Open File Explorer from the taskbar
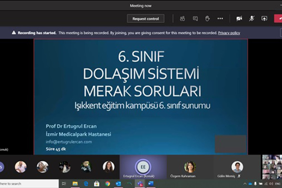The height and width of the screenshot is (188, 282). pos(75,184)
